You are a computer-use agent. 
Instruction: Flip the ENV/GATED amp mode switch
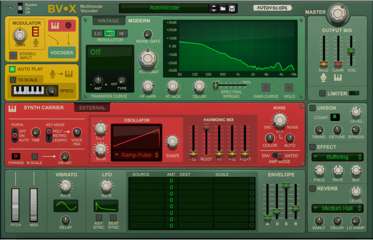(x=278, y=156)
